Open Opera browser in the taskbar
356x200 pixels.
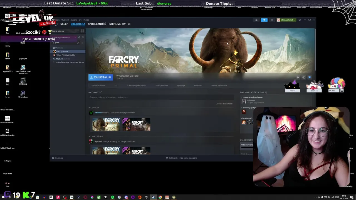[85, 197]
